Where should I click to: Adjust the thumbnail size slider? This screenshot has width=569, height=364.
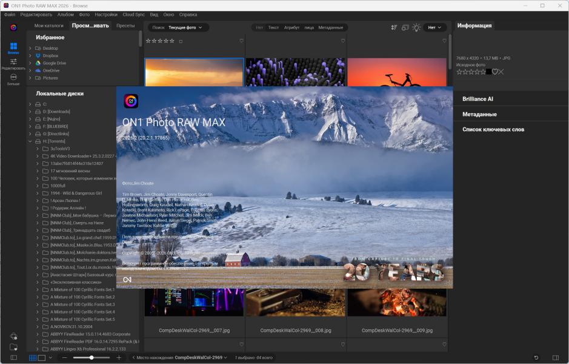92,358
